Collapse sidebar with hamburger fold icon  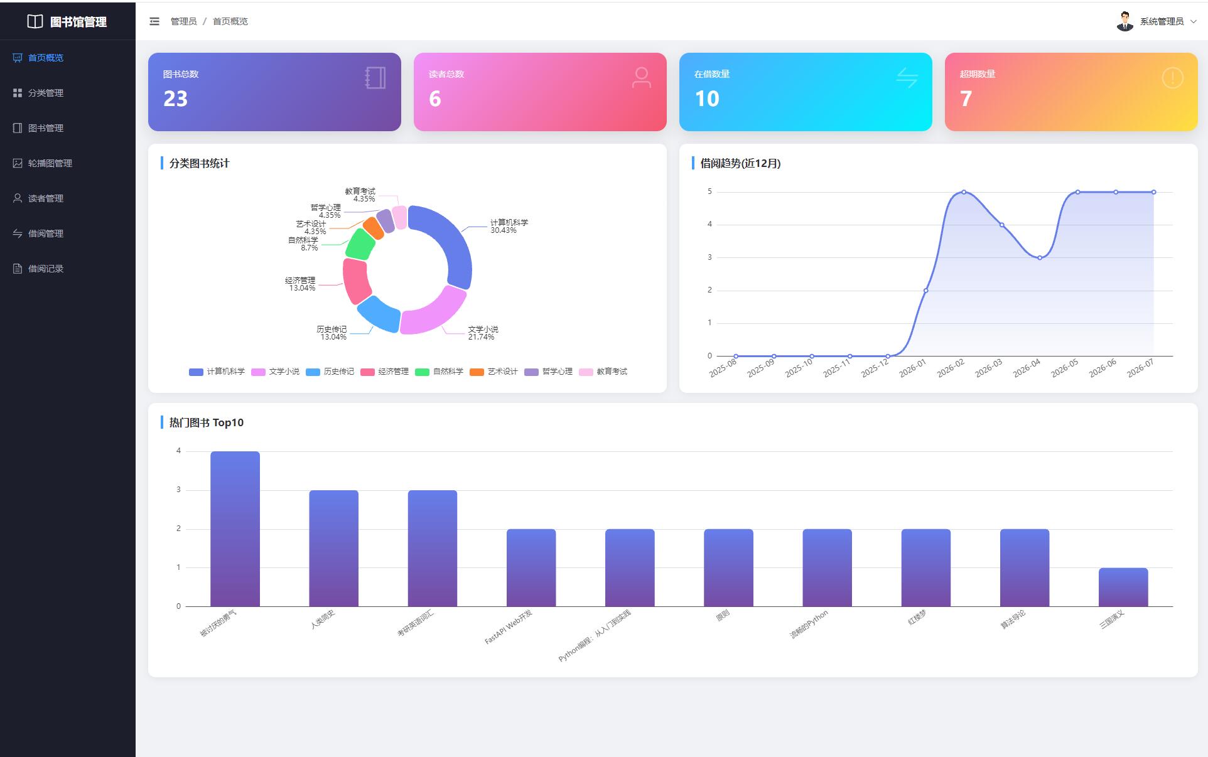coord(154,21)
